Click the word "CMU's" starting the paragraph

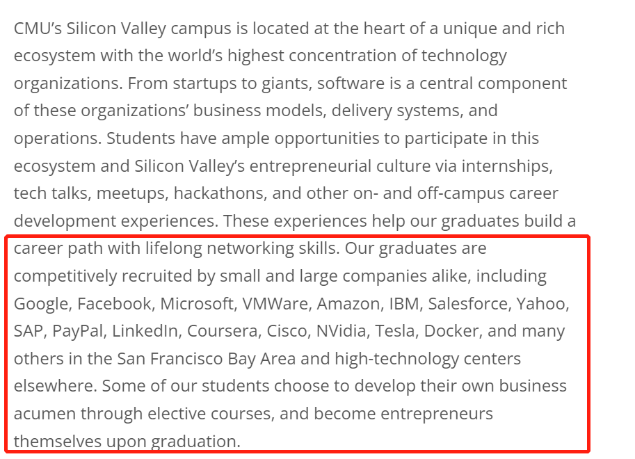38,29
